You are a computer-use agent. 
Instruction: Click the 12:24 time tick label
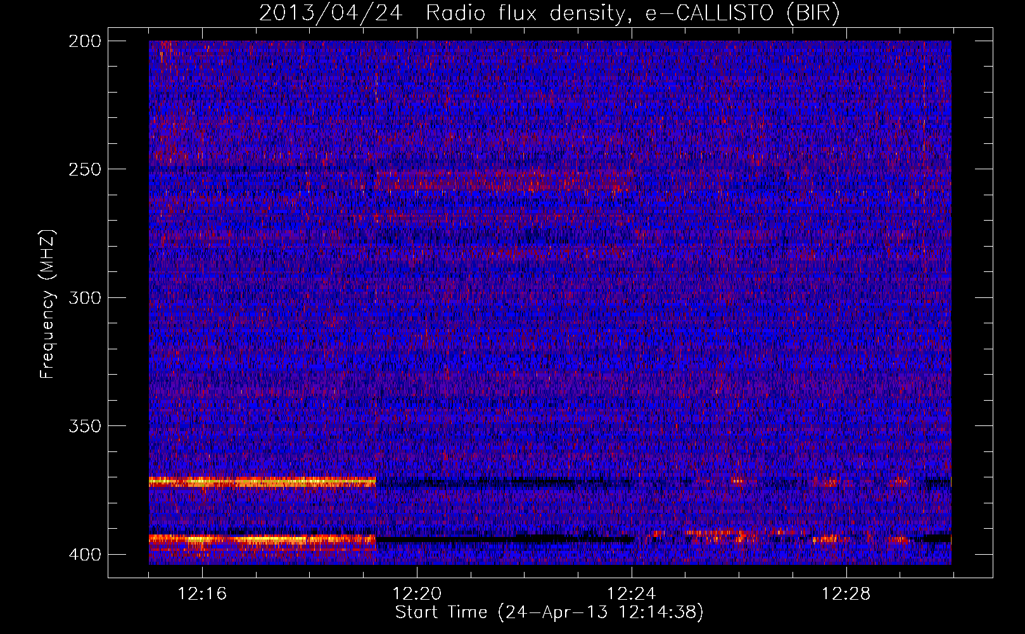point(632,593)
